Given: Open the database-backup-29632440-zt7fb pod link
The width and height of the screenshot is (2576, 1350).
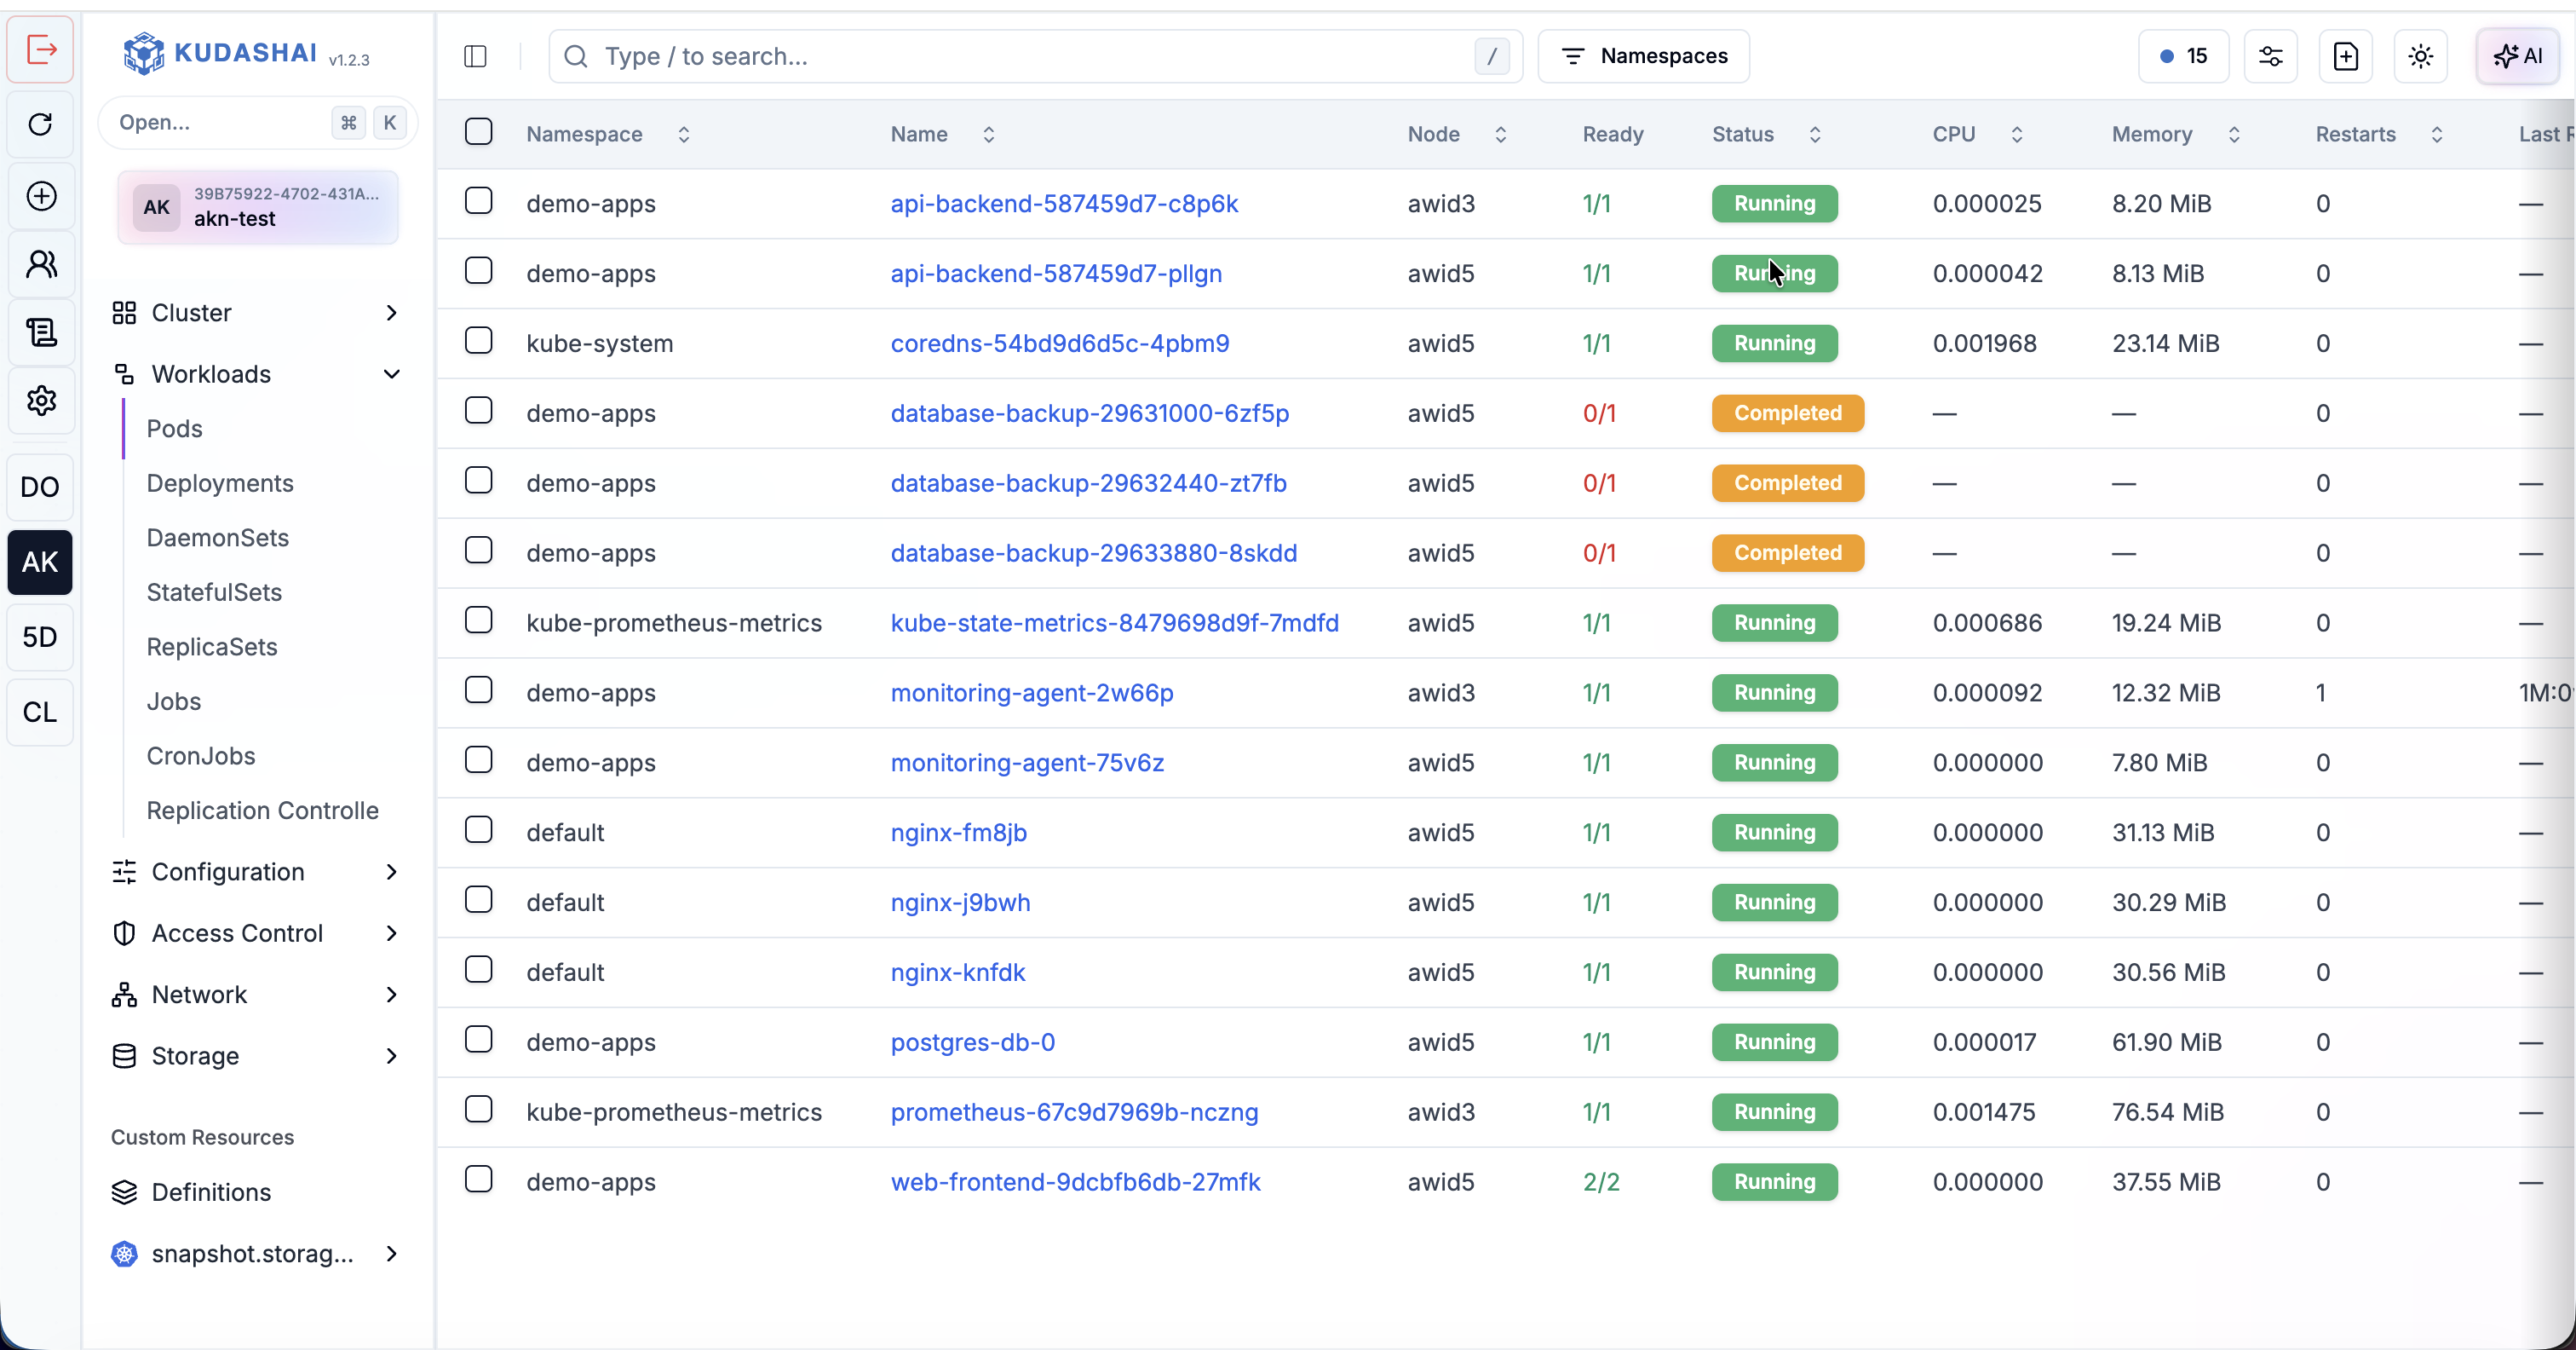Looking at the screenshot, I should click(1088, 483).
